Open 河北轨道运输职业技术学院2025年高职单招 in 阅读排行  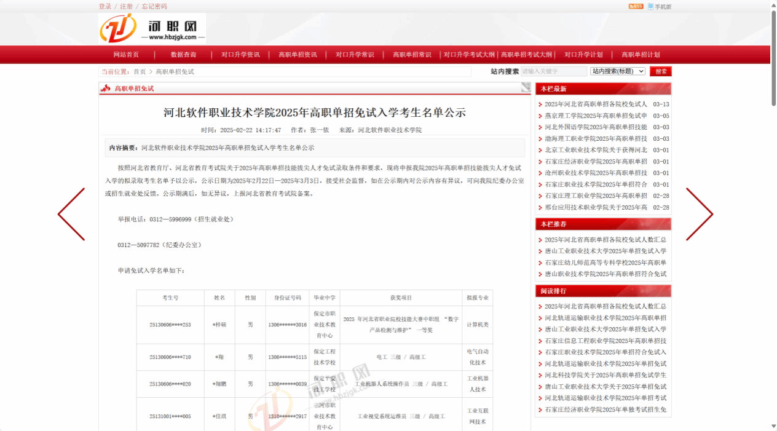605,318
